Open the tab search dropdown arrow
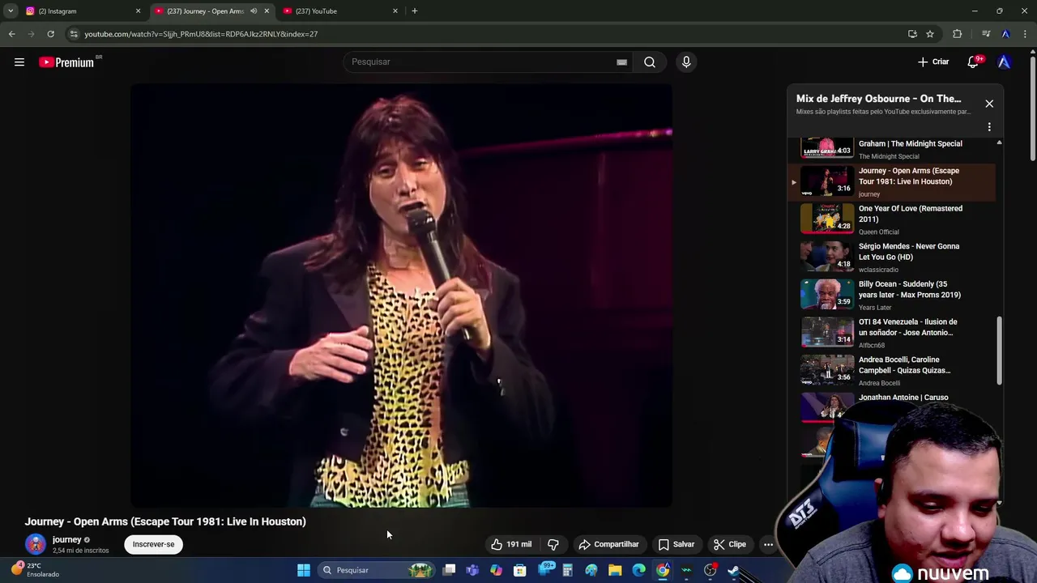Viewport: 1037px width, 583px height. [11, 11]
